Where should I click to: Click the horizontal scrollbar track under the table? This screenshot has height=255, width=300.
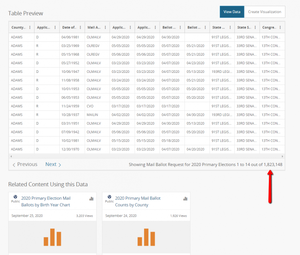pos(147,156)
